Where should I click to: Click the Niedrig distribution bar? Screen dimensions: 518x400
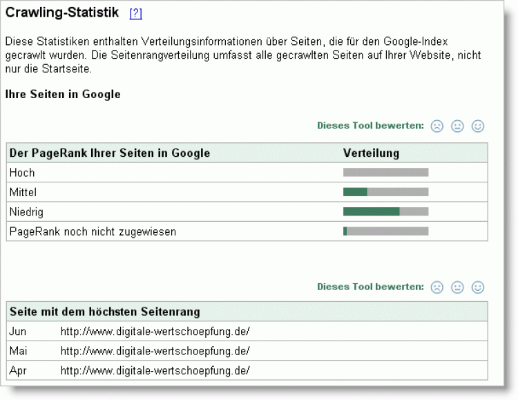click(385, 211)
